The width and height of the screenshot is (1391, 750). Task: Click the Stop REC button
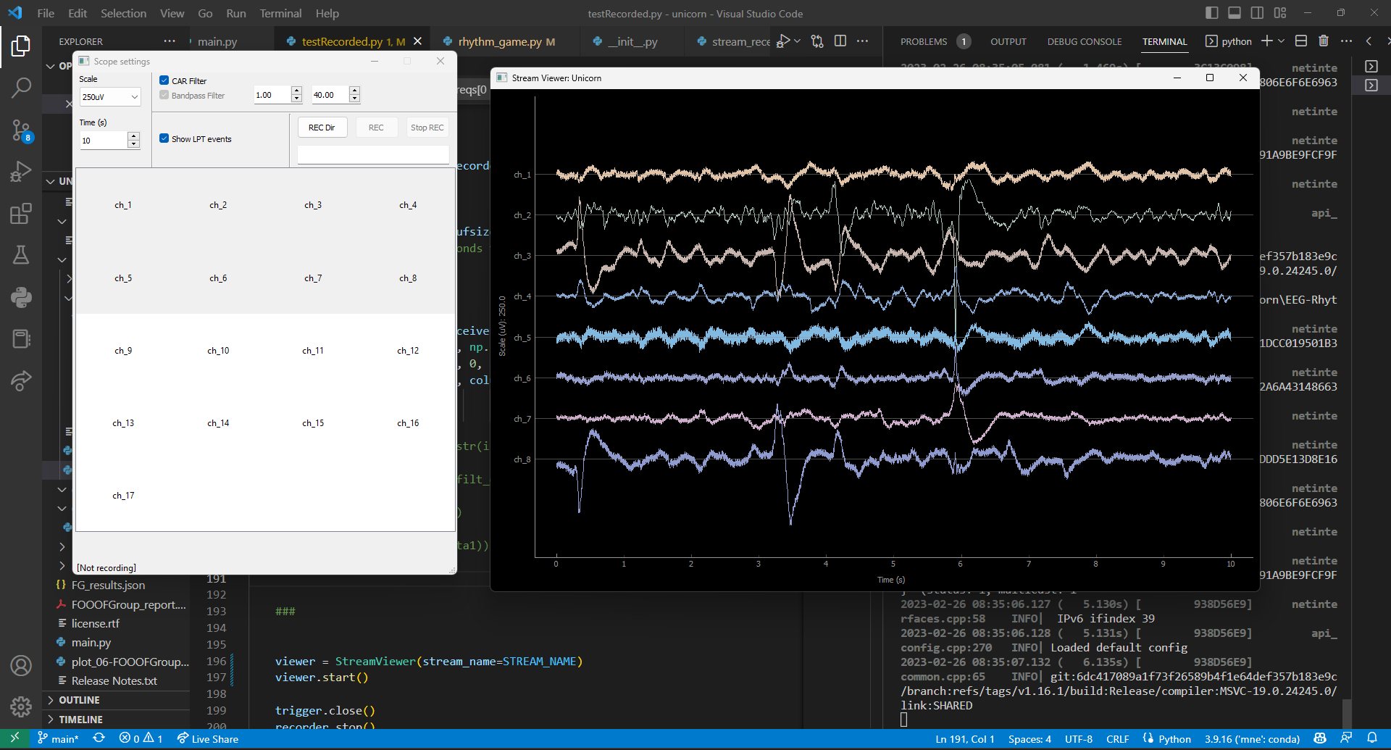(x=427, y=128)
